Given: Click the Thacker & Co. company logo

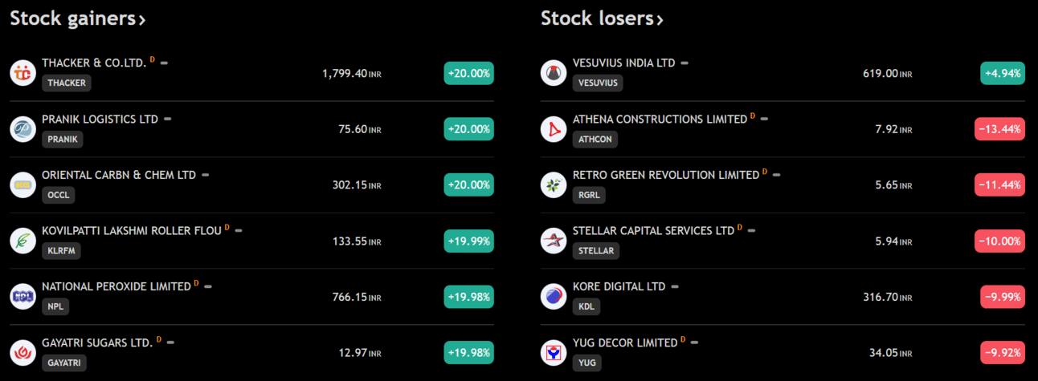Looking at the screenshot, I should coord(22,73).
